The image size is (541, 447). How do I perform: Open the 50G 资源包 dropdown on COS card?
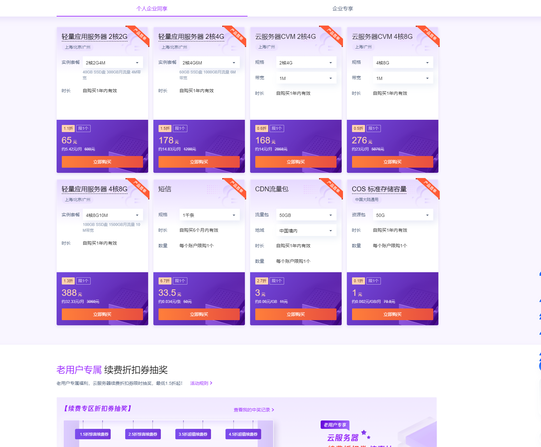403,215
